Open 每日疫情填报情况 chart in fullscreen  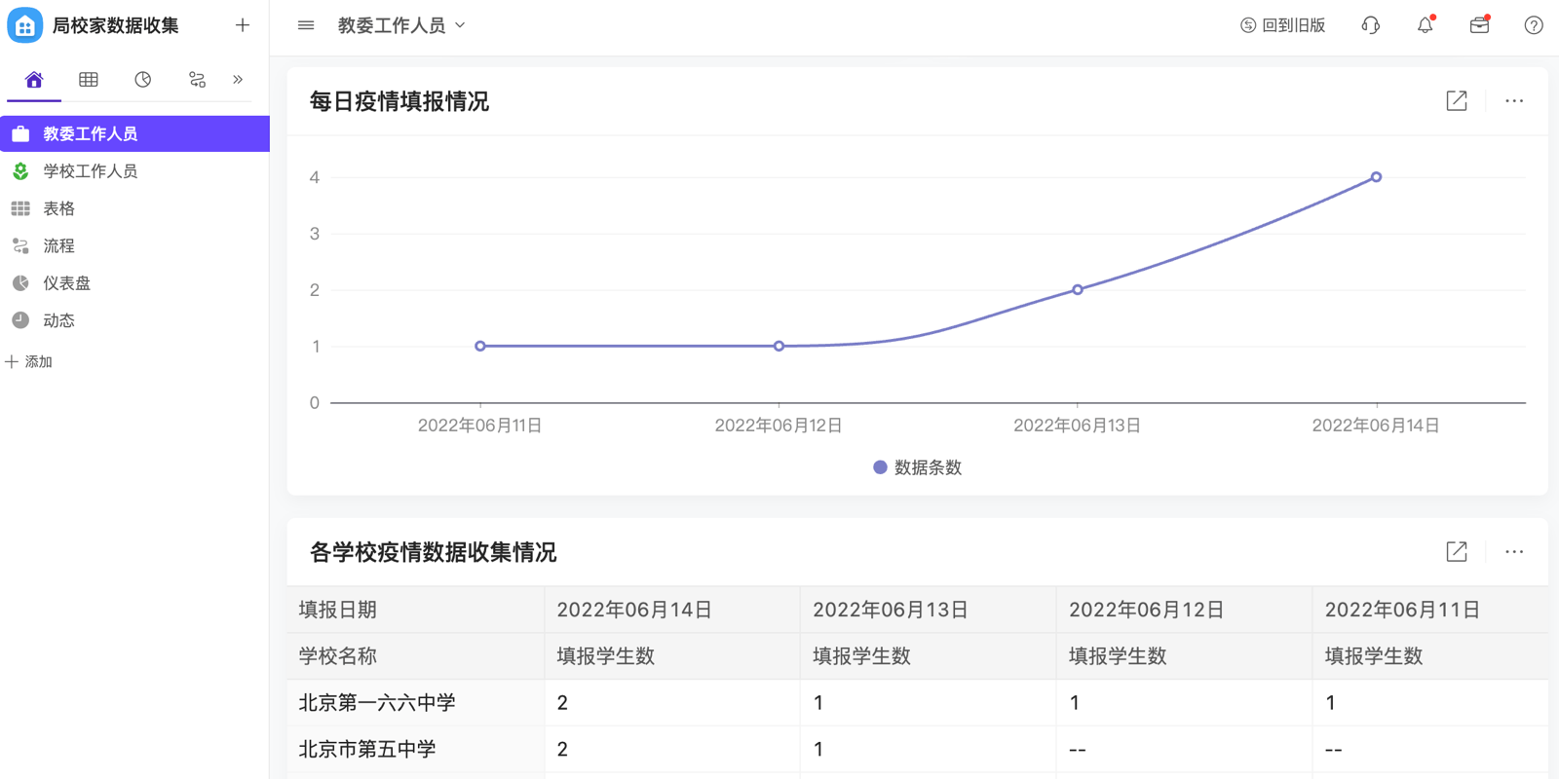coord(1456,101)
